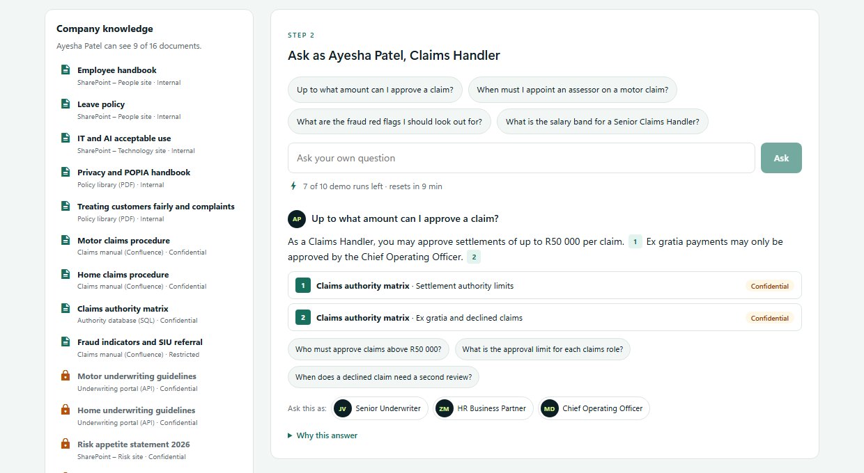The height and width of the screenshot is (473, 864).
Task: Click the lock icon for Motor underwriting guidelines
Action: 65,376
